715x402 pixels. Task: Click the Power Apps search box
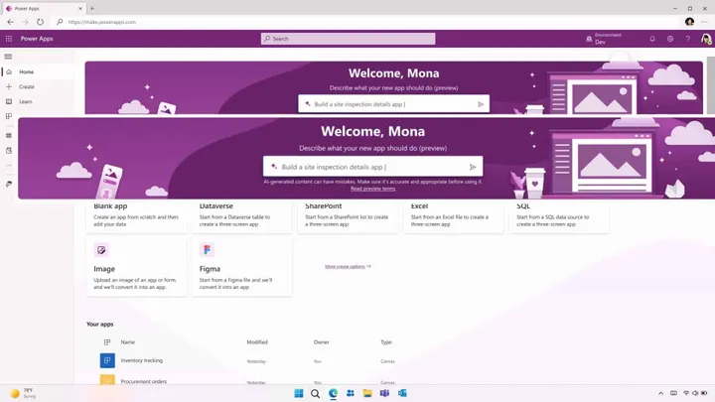[x=348, y=39]
